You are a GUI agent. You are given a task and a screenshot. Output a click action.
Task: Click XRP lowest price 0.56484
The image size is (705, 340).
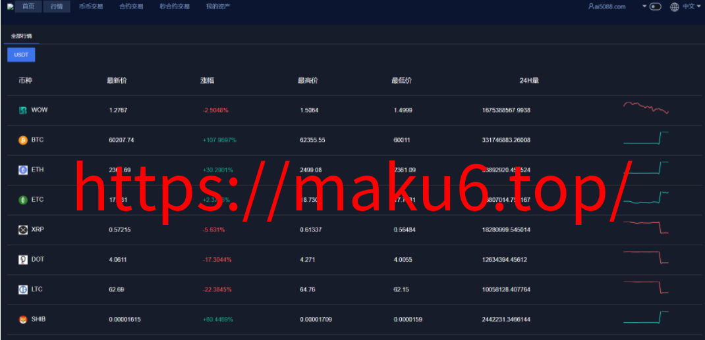404,230
